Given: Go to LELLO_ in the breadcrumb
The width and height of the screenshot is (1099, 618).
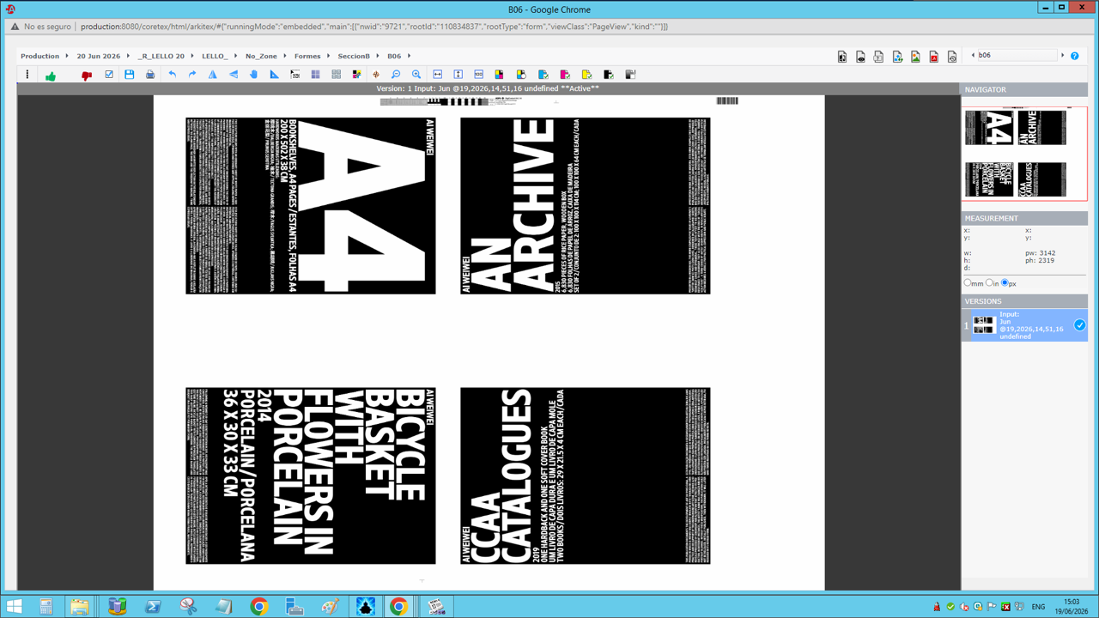Looking at the screenshot, I should click(215, 57).
